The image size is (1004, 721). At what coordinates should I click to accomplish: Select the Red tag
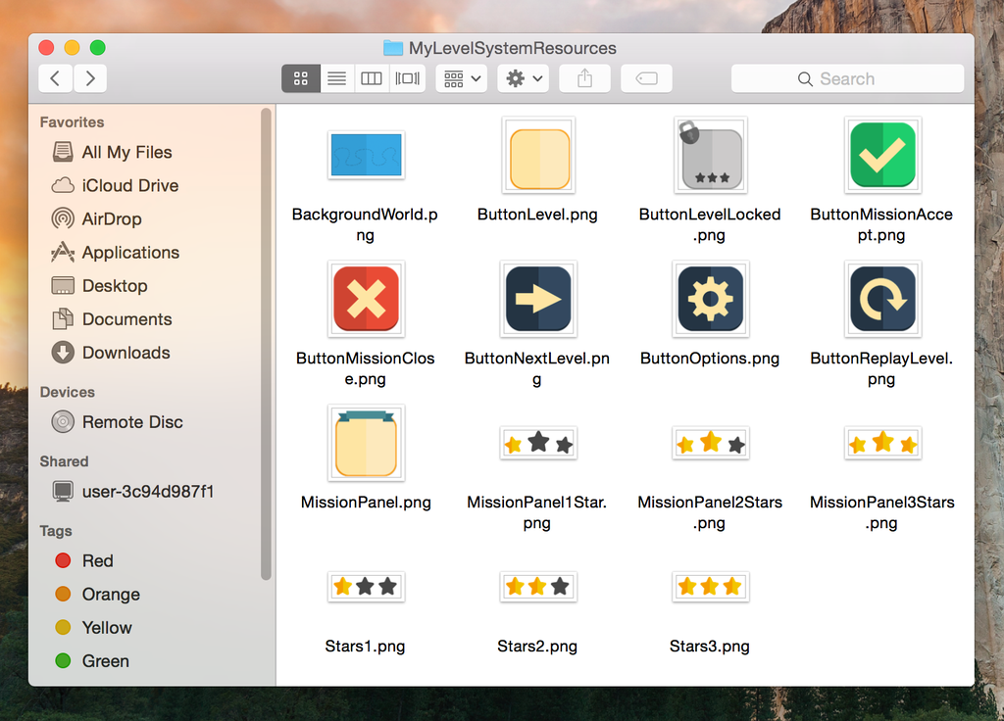tap(97, 560)
